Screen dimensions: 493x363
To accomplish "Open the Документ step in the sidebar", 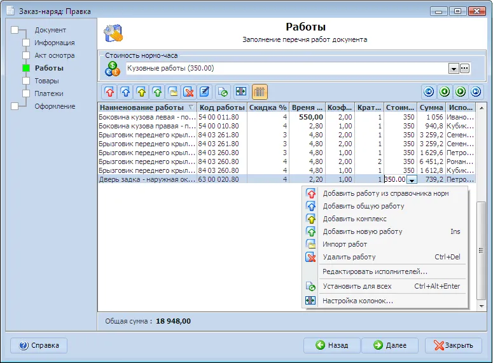I will [50, 30].
